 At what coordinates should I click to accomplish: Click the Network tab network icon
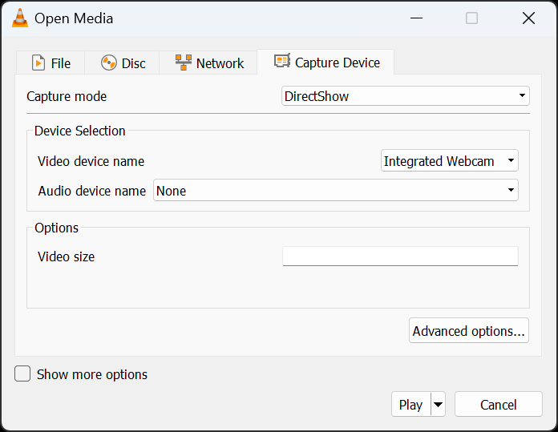click(x=184, y=63)
